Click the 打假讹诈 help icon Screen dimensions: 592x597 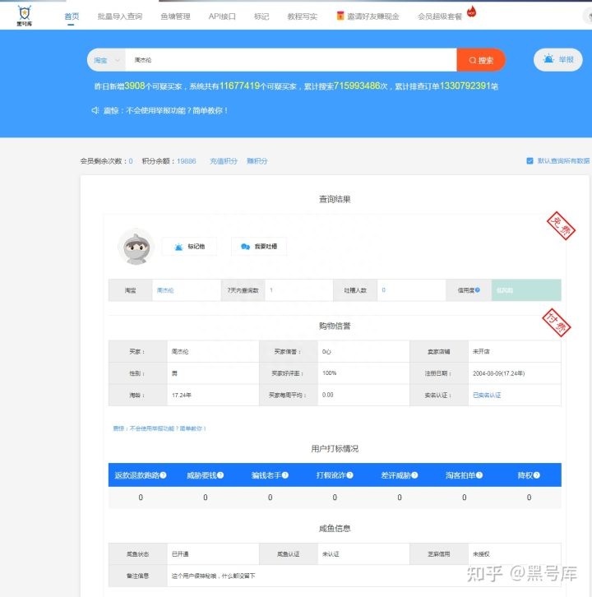point(349,475)
